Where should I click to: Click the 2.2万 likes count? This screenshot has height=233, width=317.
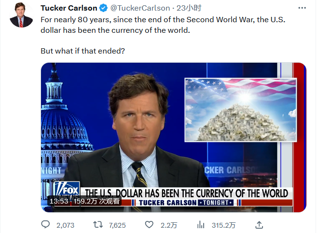click(x=168, y=225)
